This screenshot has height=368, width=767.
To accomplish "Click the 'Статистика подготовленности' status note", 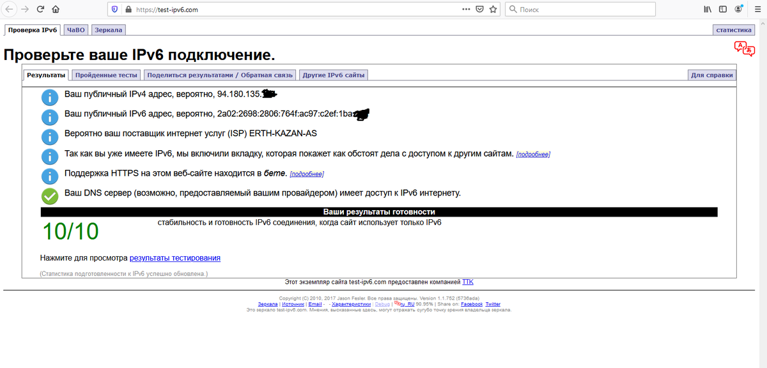I will click(x=124, y=273).
